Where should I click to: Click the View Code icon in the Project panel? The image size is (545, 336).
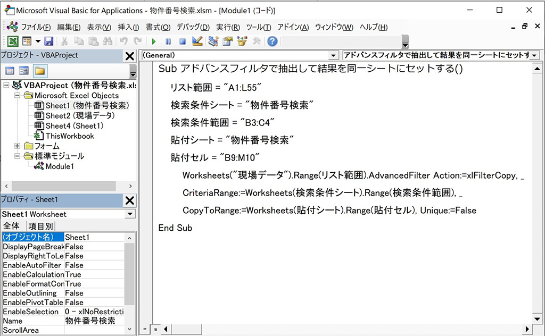10,71
